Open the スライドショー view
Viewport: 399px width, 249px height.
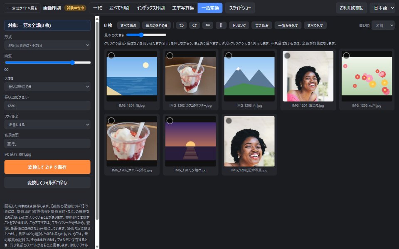(x=240, y=8)
